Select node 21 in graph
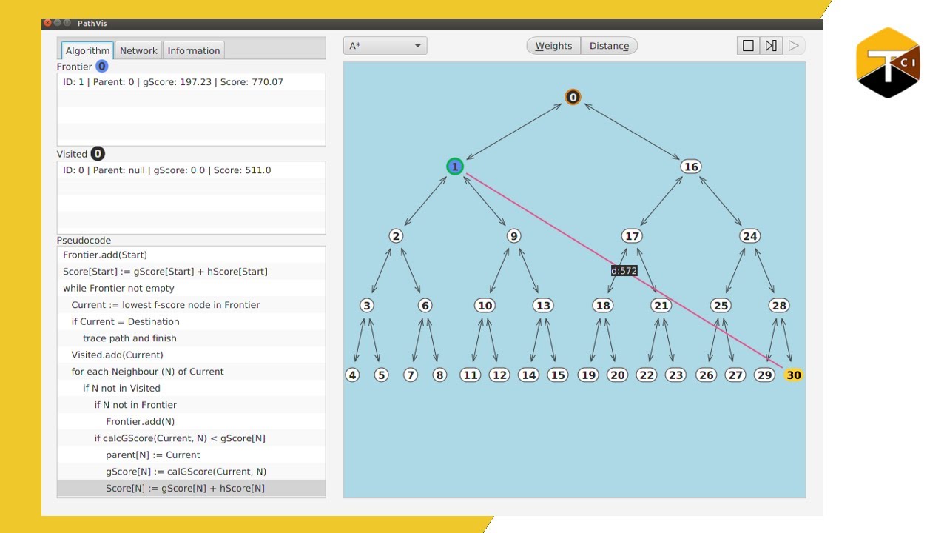This screenshot has height=533, width=947. click(x=661, y=306)
